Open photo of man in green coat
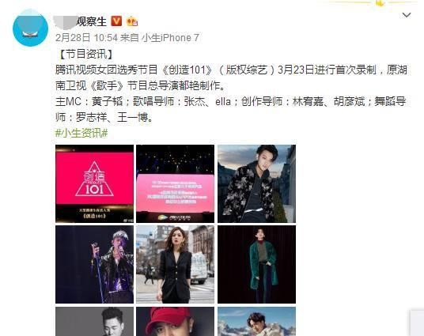 click(256, 264)
